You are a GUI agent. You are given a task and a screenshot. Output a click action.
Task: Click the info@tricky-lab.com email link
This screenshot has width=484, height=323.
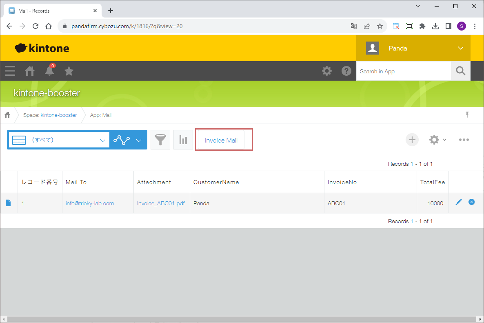click(x=90, y=203)
